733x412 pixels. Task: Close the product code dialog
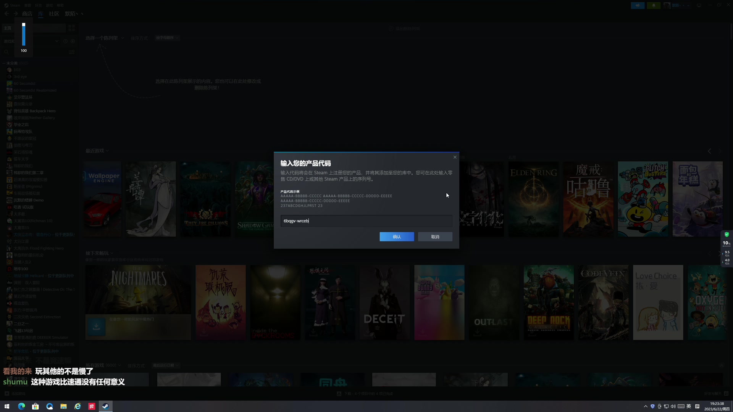455,157
